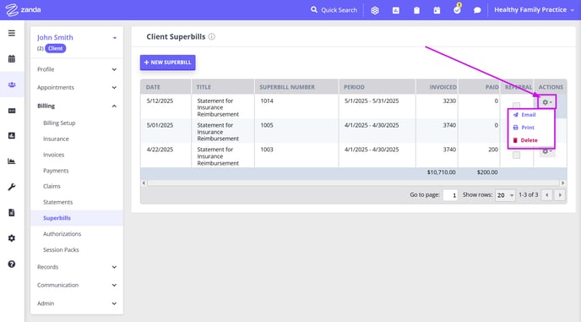Open the settings gear in left sidebar

tap(12, 238)
